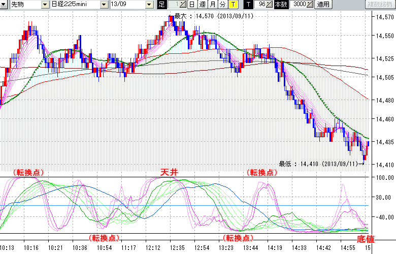
Task: Open the 先物 product type dropdown
Action: click(x=46, y=5)
